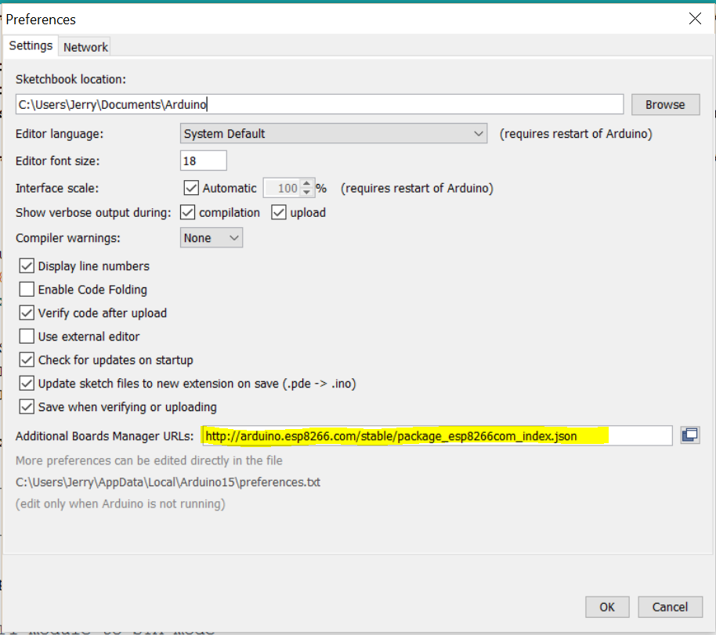This screenshot has width=716, height=635.
Task: Toggle Save when verifying or uploading
Action: [x=27, y=406]
